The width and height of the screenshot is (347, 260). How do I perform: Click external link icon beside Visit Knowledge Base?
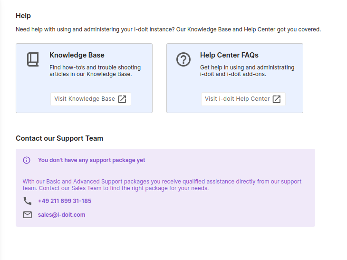coord(122,99)
